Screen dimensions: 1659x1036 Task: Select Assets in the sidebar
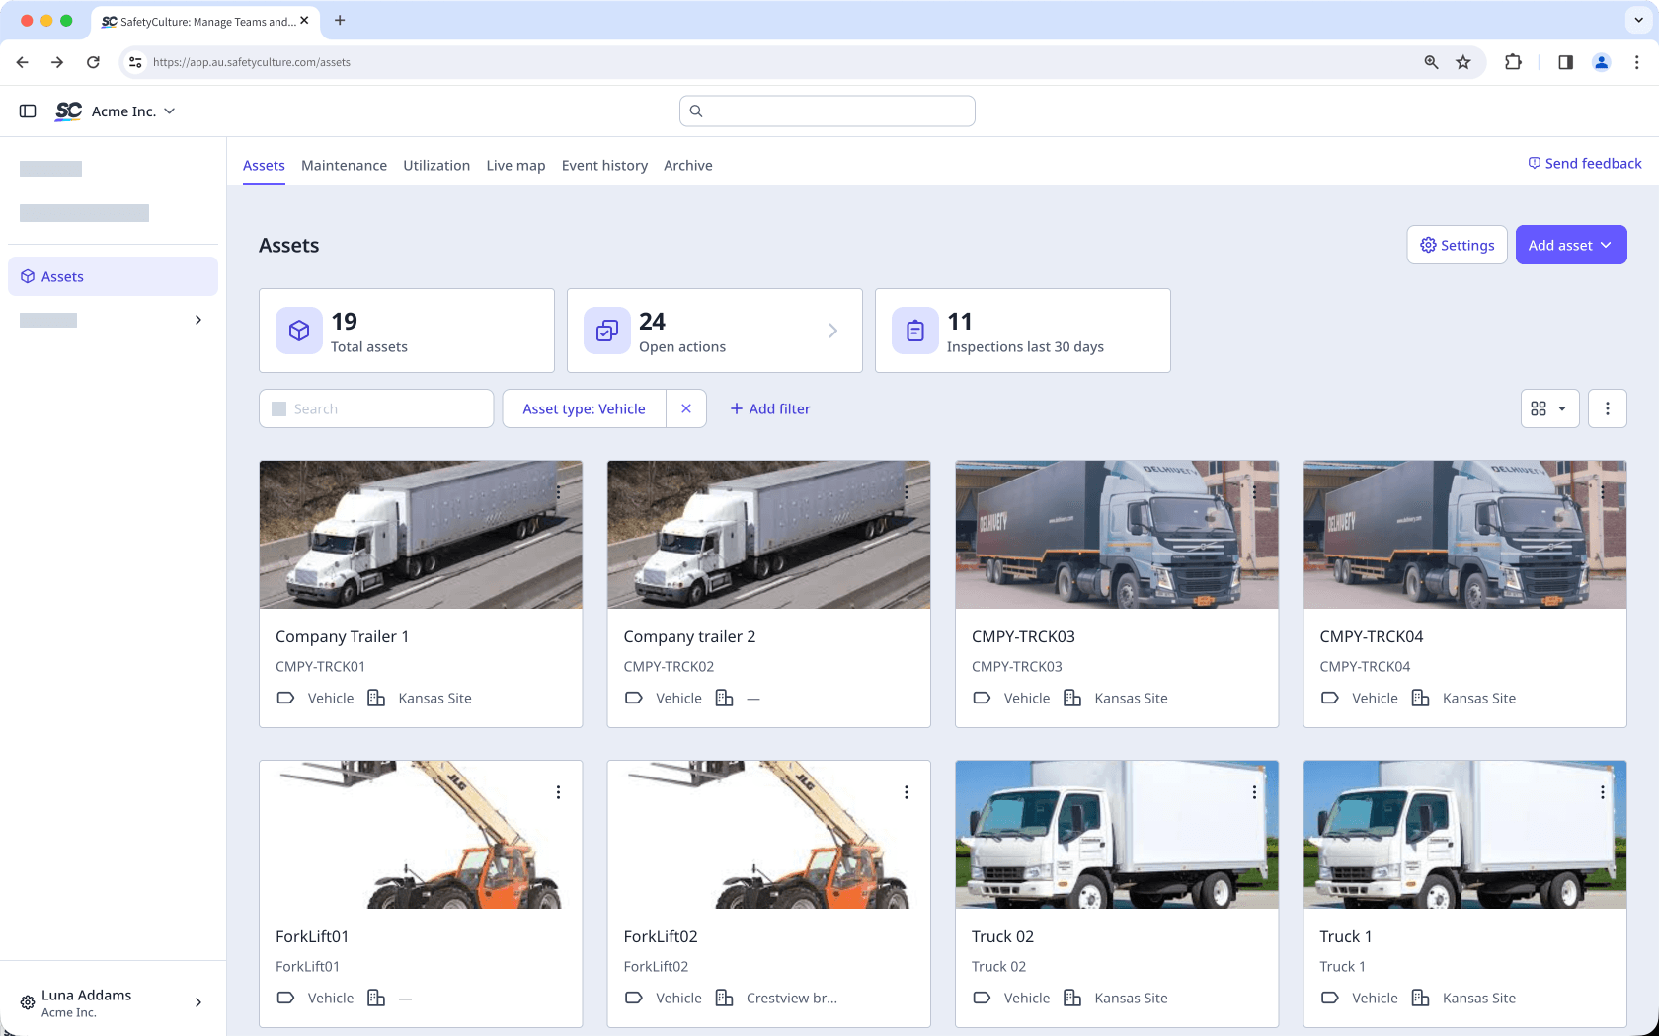113,276
